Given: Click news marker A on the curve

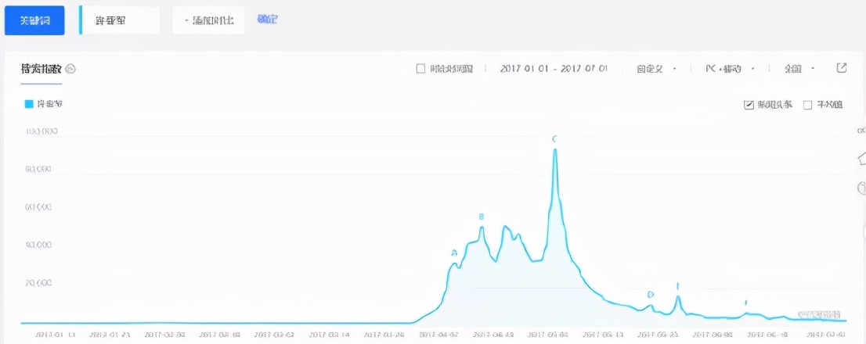Looking at the screenshot, I should pos(454,253).
